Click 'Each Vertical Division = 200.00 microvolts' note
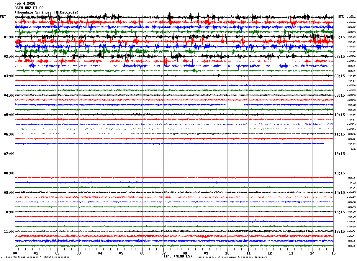 pyautogui.click(x=37, y=257)
